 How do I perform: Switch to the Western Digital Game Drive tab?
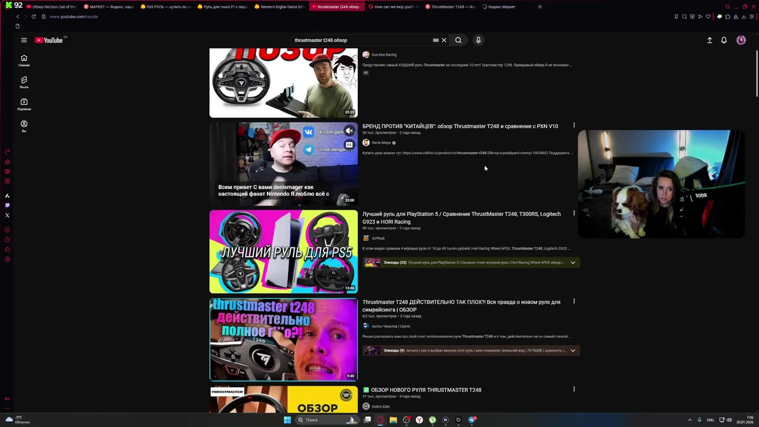[280, 7]
